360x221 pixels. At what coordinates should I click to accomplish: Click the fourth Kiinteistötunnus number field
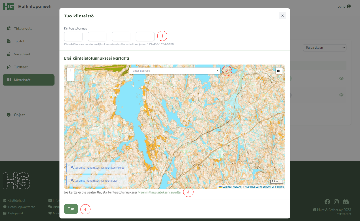pyautogui.click(x=145, y=37)
